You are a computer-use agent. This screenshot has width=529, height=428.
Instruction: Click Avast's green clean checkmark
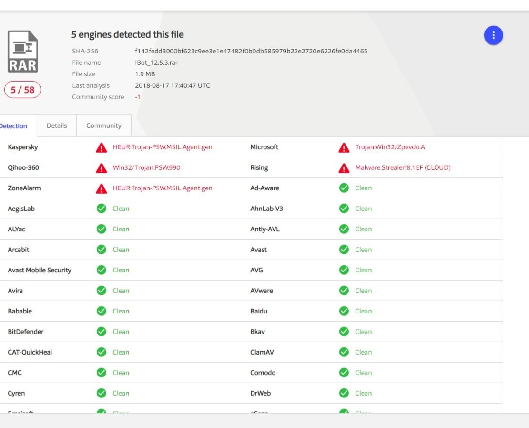tap(344, 249)
